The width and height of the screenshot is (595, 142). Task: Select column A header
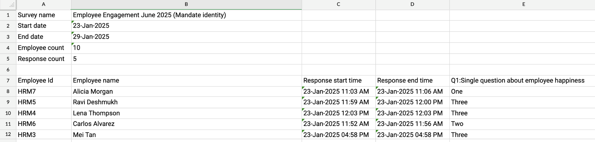click(x=44, y=4)
